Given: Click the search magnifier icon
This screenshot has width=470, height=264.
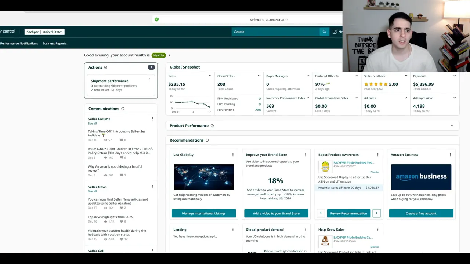Looking at the screenshot, I should 324,32.
